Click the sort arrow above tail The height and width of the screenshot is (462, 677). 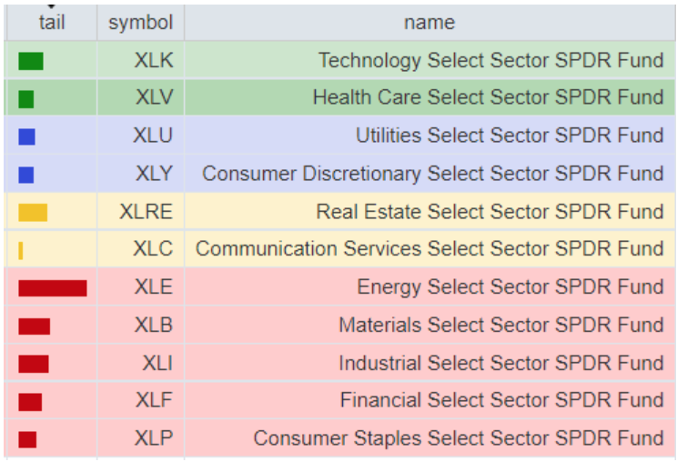(x=52, y=6)
